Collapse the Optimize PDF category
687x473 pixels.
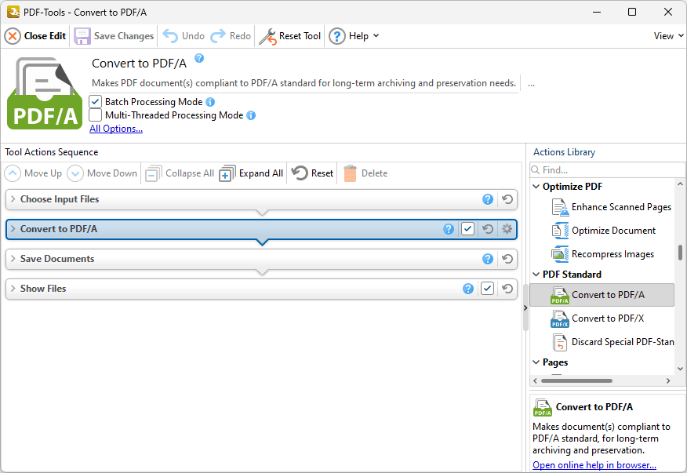tap(536, 187)
